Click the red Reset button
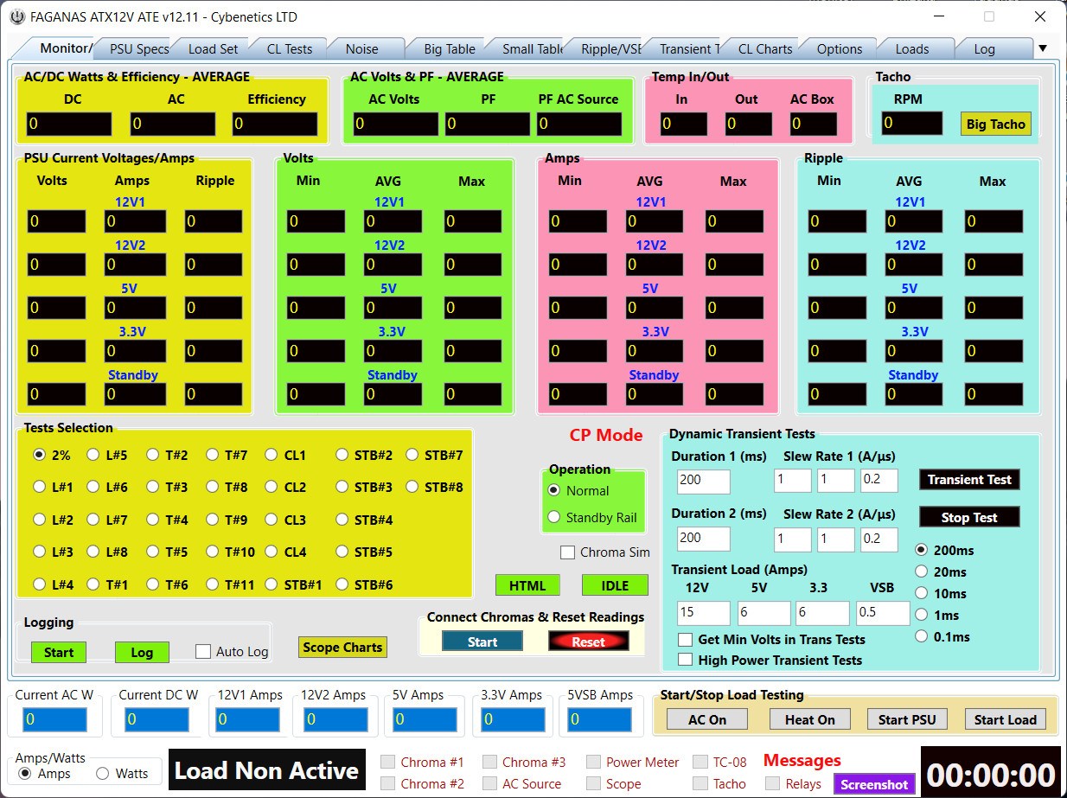The height and width of the screenshot is (798, 1067). point(589,642)
